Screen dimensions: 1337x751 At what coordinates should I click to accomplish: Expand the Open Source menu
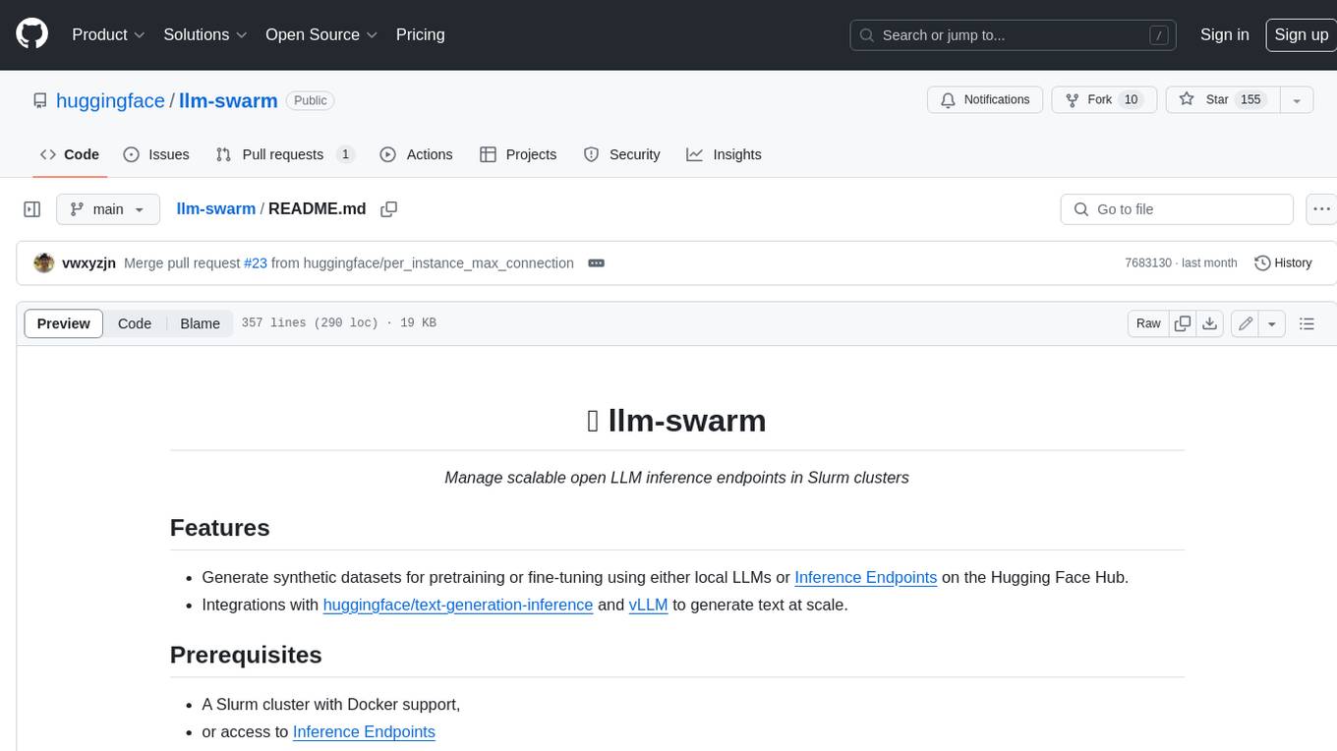click(321, 34)
